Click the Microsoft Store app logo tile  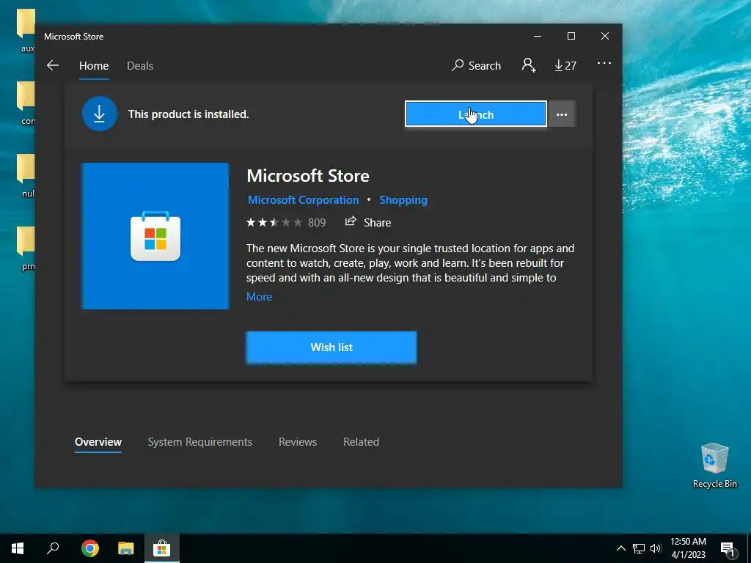click(155, 236)
